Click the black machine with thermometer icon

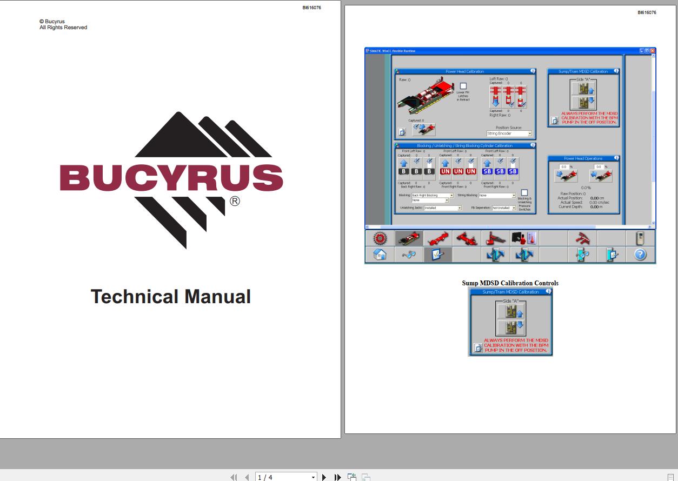click(x=524, y=238)
